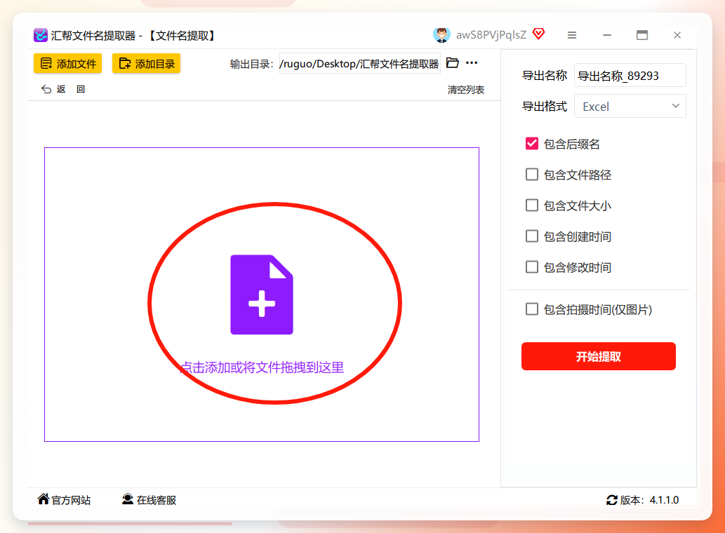Click the red VIP diamond icon
The height and width of the screenshot is (533, 725).
539,34
